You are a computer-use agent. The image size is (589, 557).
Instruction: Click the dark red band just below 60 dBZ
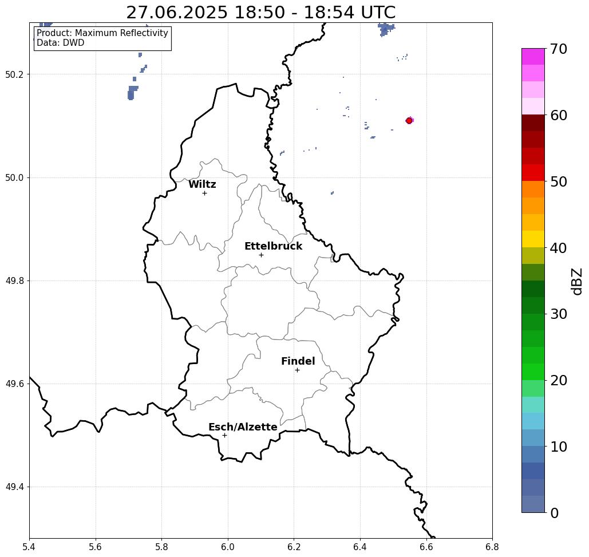(x=533, y=123)
